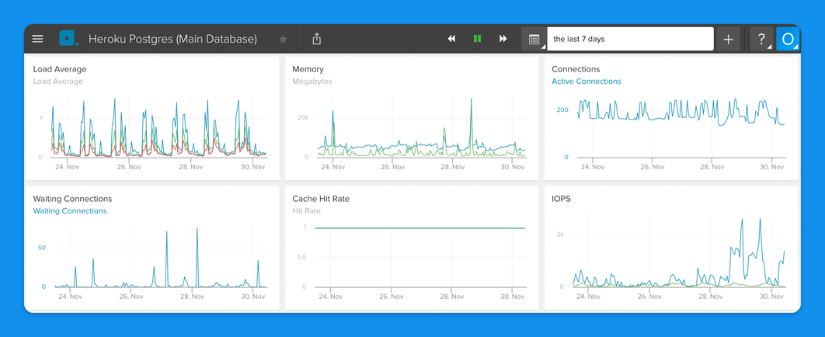Click the Connections chart title
This screenshot has height=337, width=825.
click(x=576, y=69)
